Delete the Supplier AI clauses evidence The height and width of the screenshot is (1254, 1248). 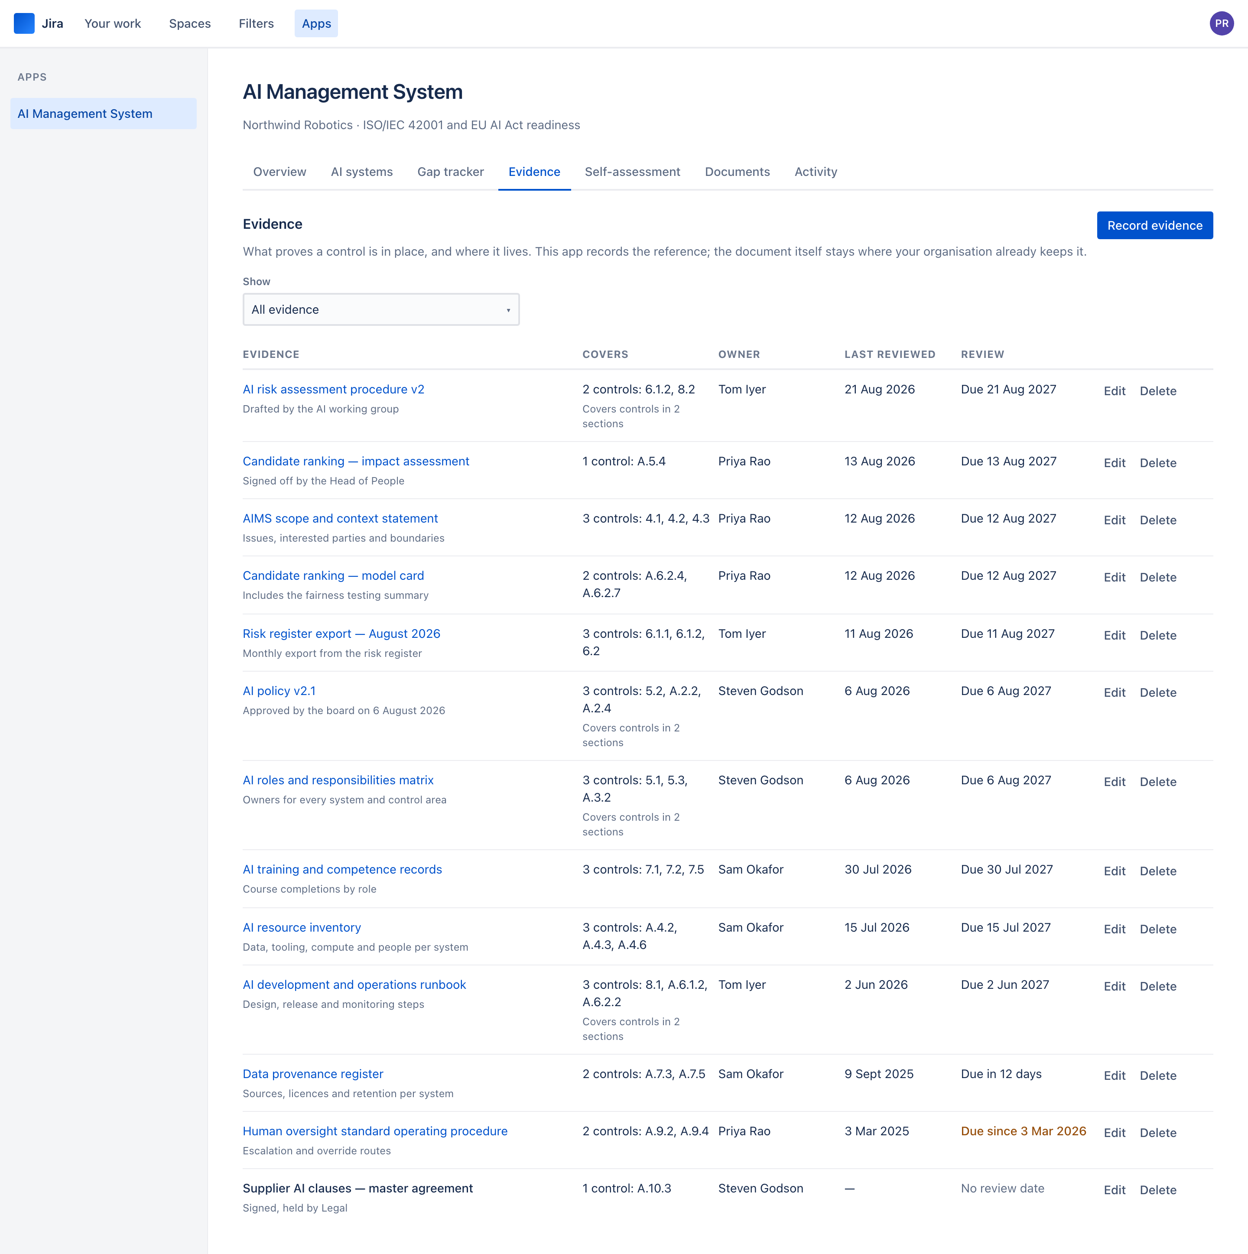pyautogui.click(x=1158, y=1190)
